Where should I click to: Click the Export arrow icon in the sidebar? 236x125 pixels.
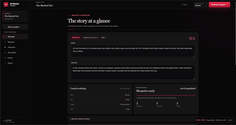(5, 63)
